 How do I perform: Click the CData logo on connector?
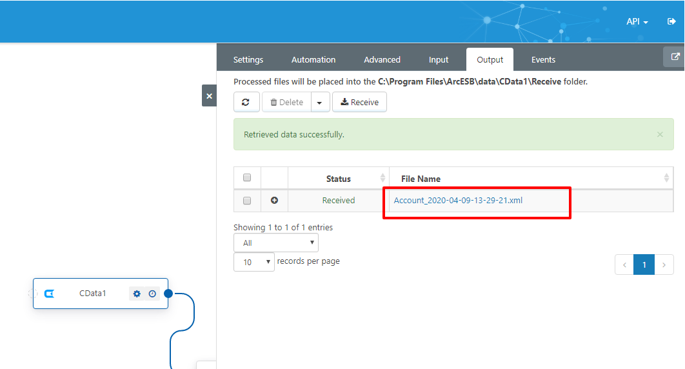(50, 294)
